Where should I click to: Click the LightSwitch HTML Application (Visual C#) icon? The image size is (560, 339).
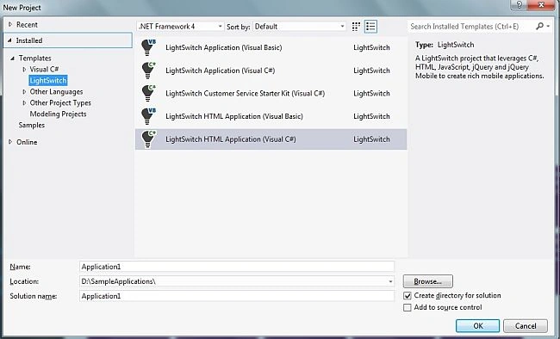coord(148,139)
